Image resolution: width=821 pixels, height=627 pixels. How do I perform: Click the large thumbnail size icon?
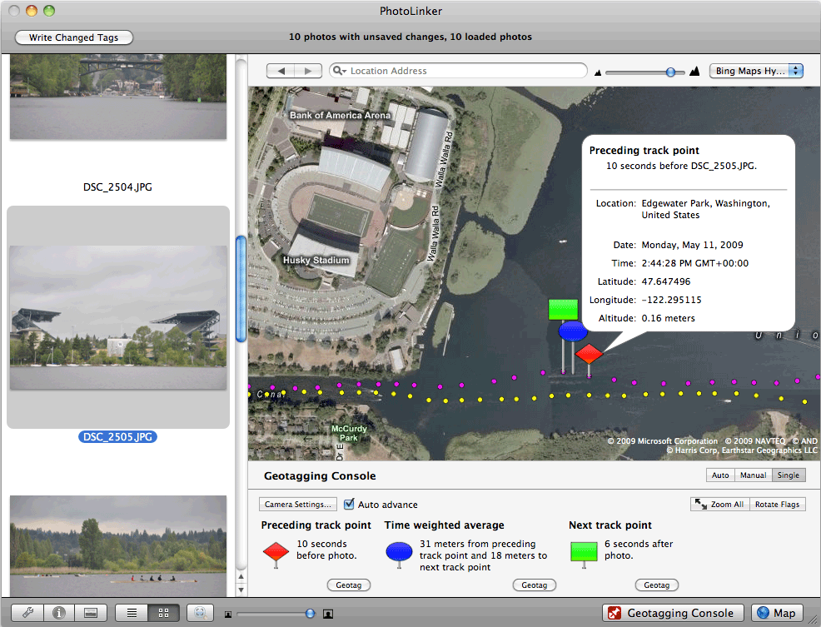point(328,614)
